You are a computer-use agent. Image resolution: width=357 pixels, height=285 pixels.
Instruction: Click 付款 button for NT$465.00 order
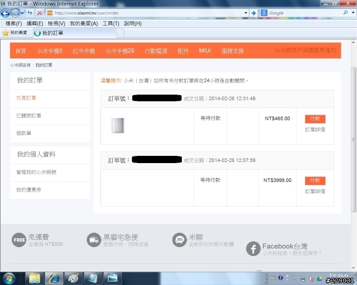coord(315,119)
